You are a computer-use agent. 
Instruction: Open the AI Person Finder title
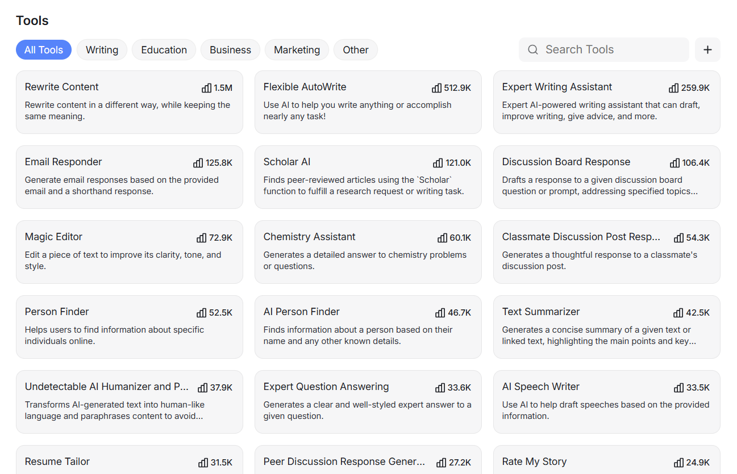click(x=302, y=312)
